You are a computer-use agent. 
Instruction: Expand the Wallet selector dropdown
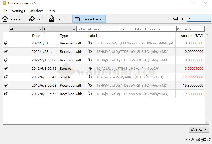click(x=199, y=19)
